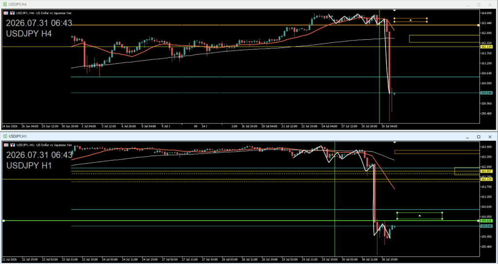498x264 pixels.
Task: Click bottom-right handle of green rectangle in H1 chart
Action: click(442, 219)
